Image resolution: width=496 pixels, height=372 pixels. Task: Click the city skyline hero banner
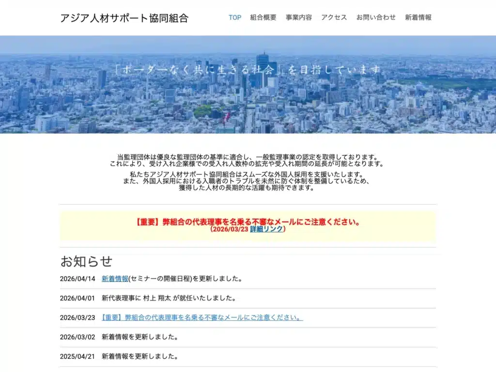(x=248, y=84)
